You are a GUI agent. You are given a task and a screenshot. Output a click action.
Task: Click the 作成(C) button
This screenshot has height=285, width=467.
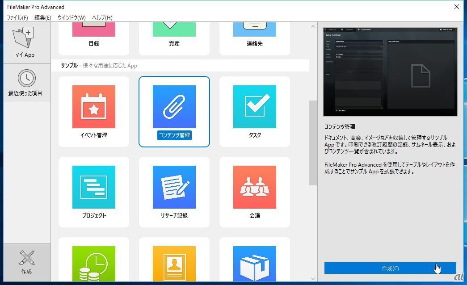pos(390,268)
